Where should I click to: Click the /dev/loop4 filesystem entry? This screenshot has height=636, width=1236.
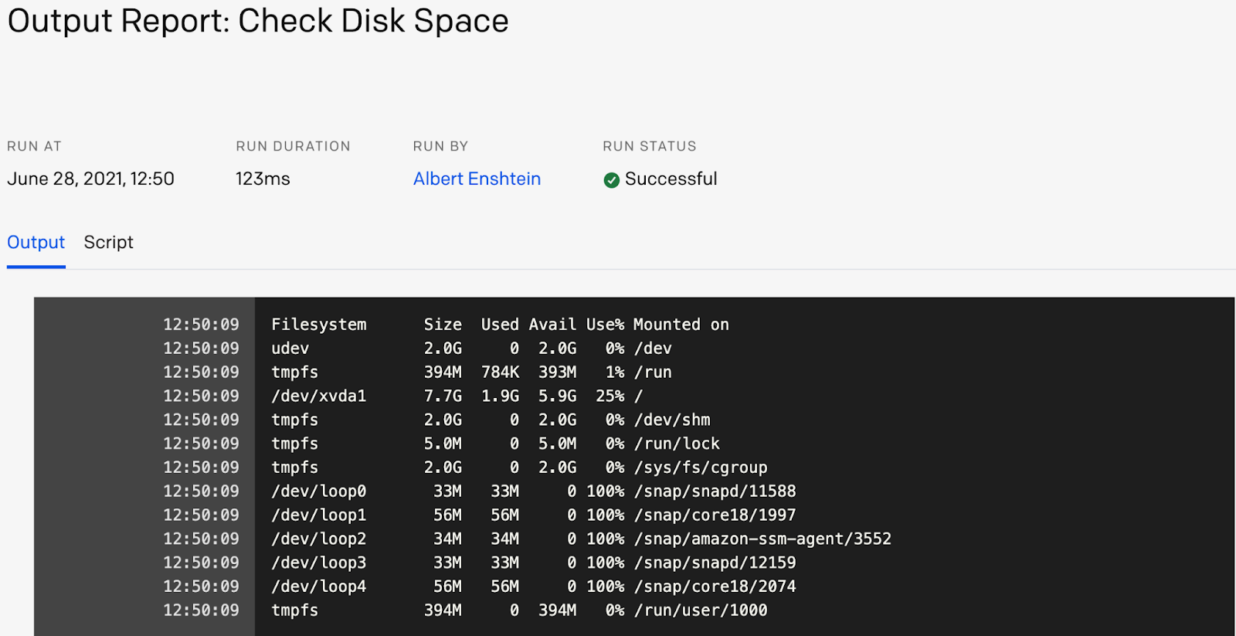pos(319,587)
